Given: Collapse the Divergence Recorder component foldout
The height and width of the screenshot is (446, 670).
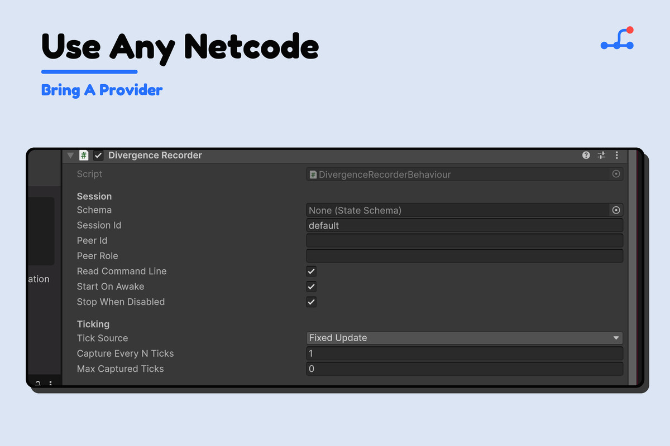Looking at the screenshot, I should pyautogui.click(x=70, y=156).
